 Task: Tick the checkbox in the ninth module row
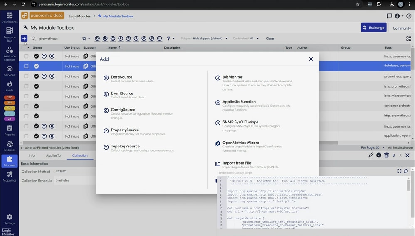[x=26, y=136]
